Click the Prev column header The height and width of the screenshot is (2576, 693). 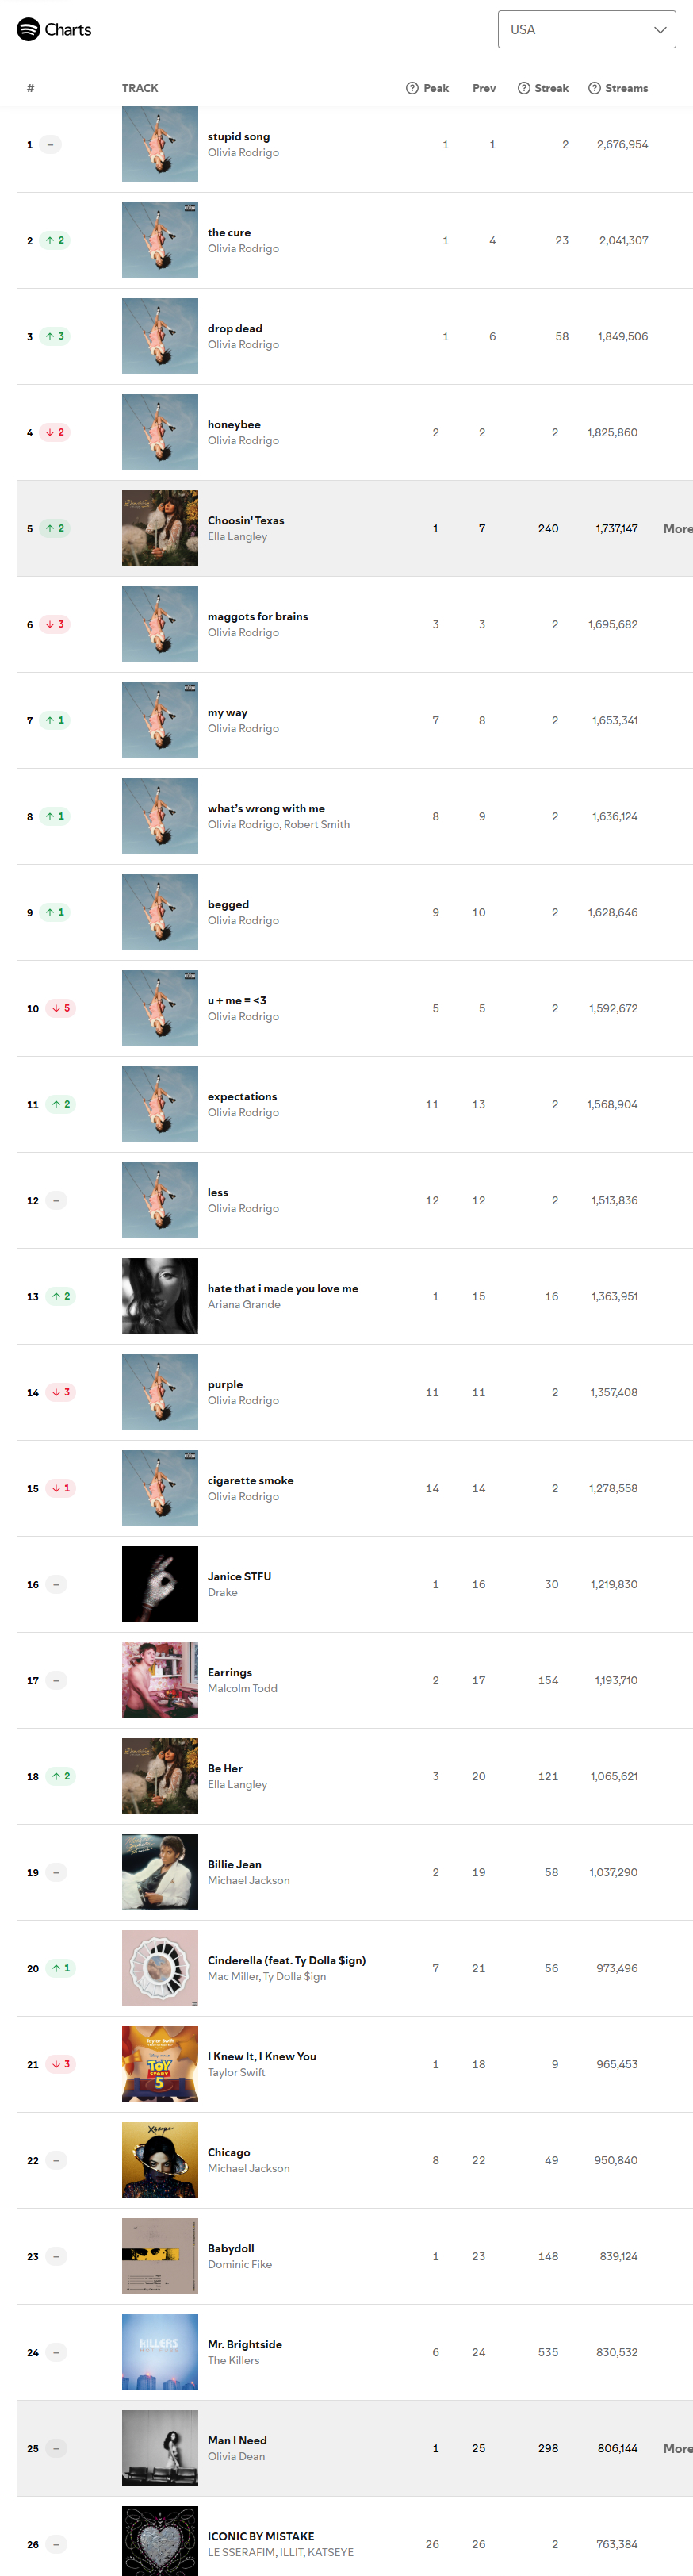pos(484,88)
